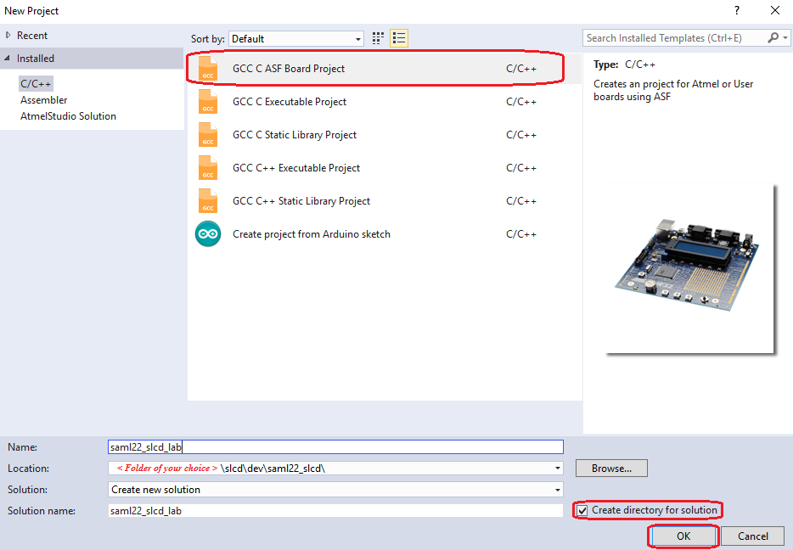Click the GCC C Executable Project icon
Image resolution: width=793 pixels, height=550 pixels.
[208, 102]
